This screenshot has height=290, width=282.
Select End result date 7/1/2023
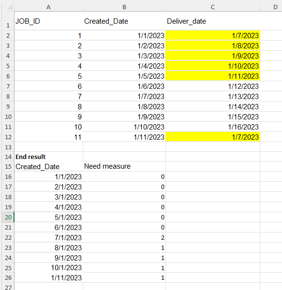point(48,237)
